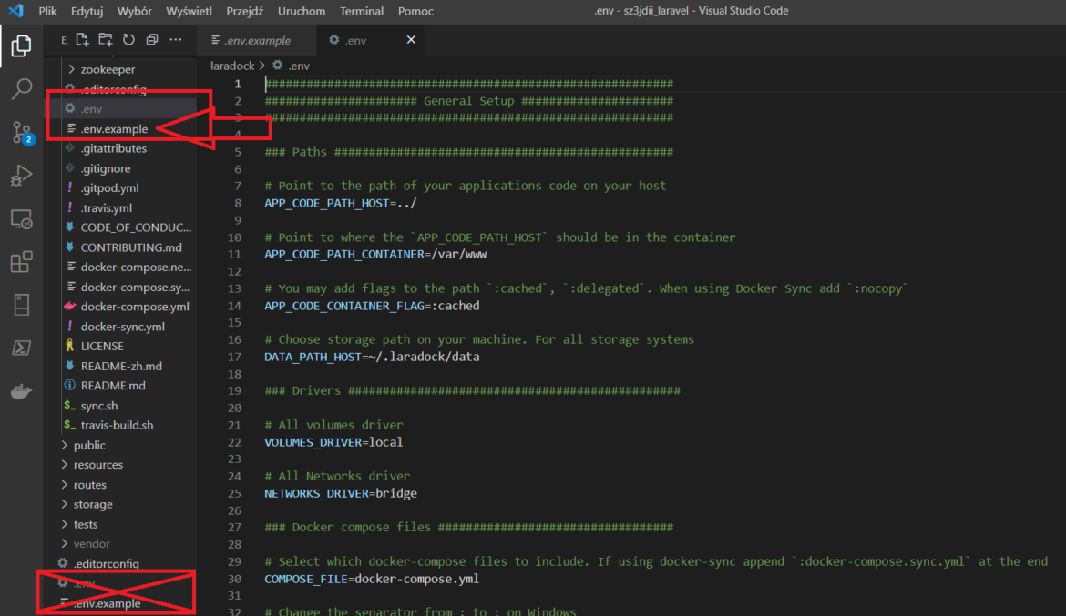The height and width of the screenshot is (616, 1066).
Task: Open more Explorer actions via ellipsis
Action: (176, 39)
